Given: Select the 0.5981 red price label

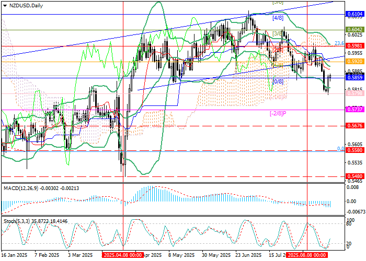Looking at the screenshot, I should pyautogui.click(x=355, y=45).
